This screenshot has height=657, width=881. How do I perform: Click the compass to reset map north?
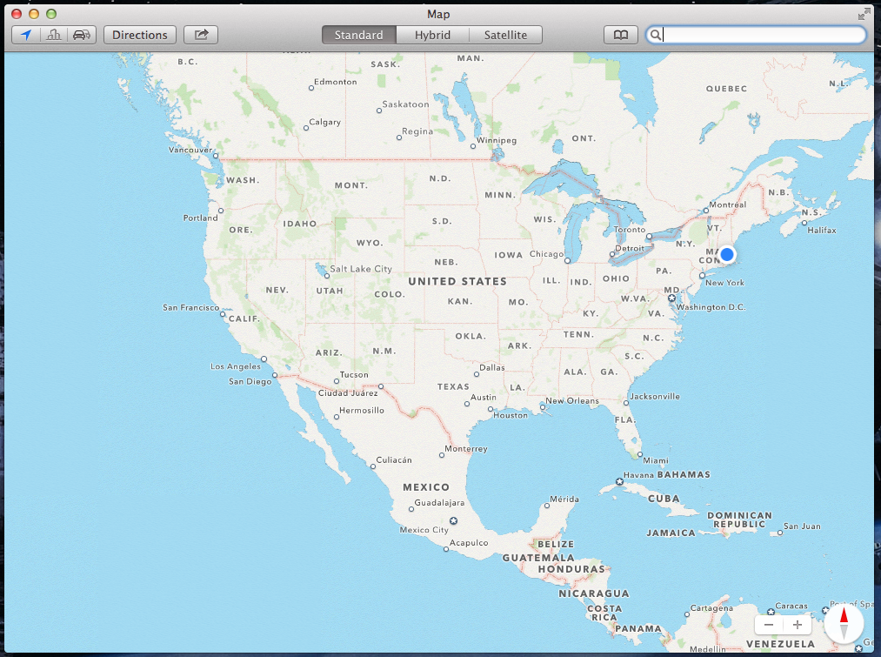pos(843,623)
